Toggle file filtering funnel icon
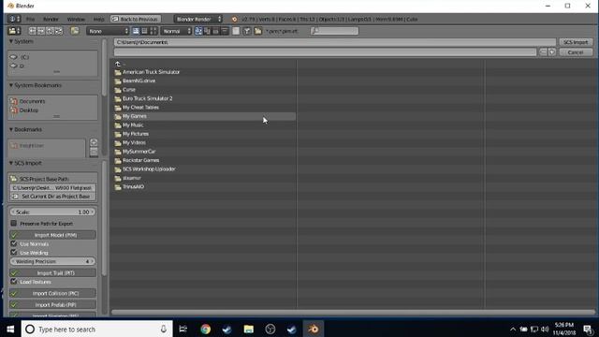599x337 pixels. click(247, 31)
